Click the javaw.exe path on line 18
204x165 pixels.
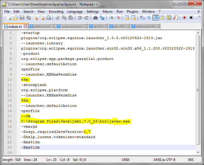(76, 121)
